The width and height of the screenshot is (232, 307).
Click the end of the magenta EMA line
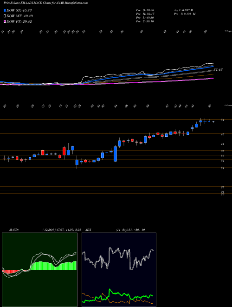(213, 78)
